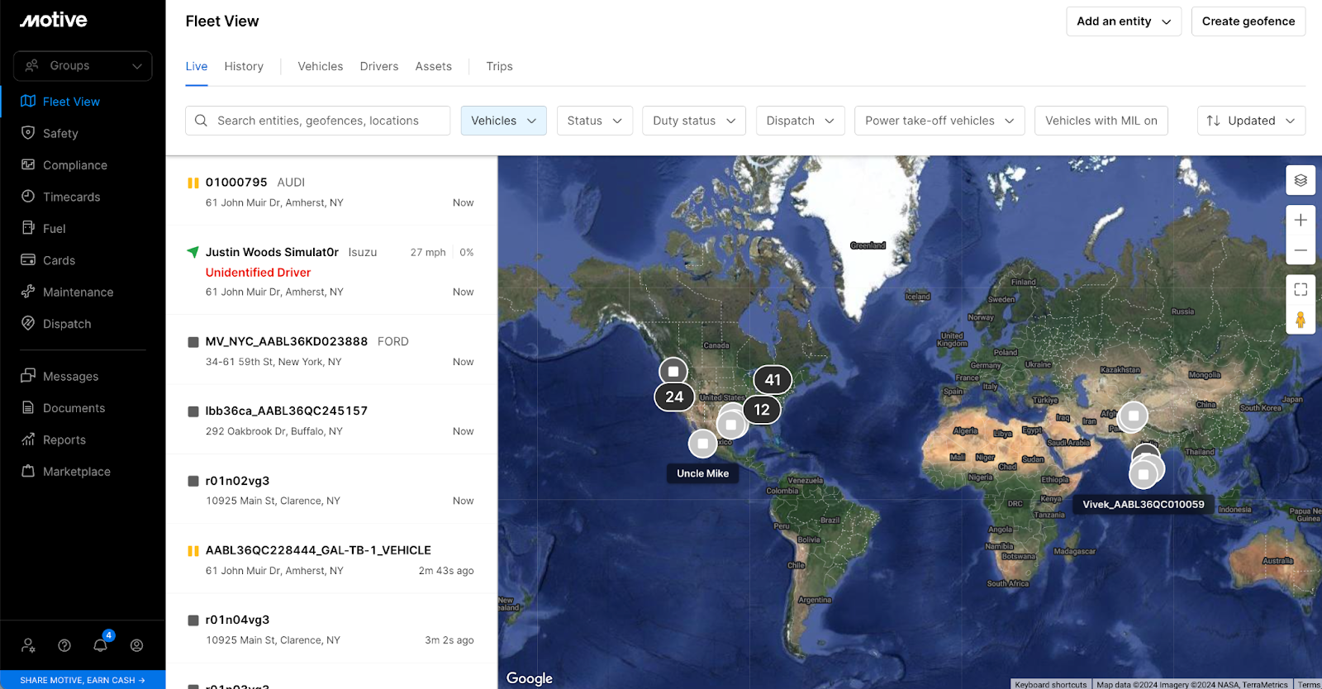Viewport: 1322px width, 689px height.
Task: Open the user profile icon
Action: (x=136, y=645)
